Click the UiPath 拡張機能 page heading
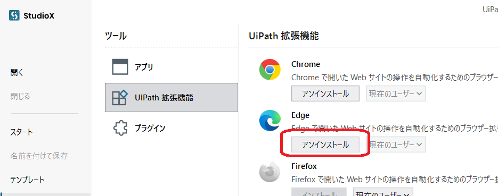The width and height of the screenshot is (498, 196). click(x=283, y=36)
